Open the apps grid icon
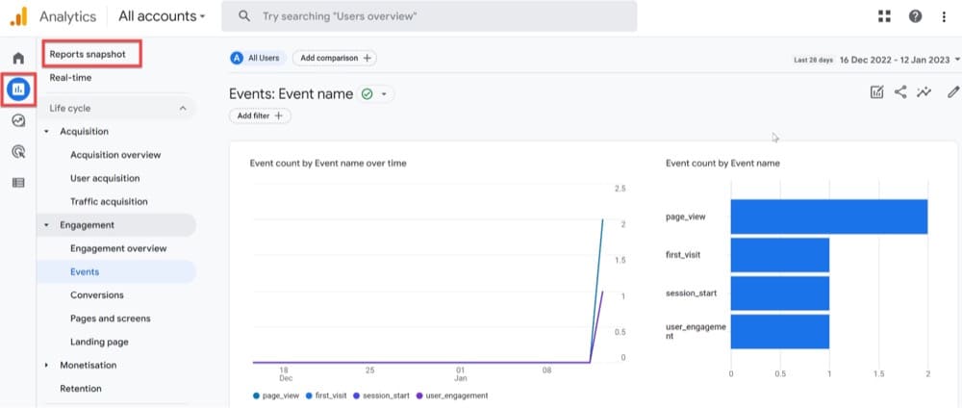Viewport: 962px width, 408px height. (x=884, y=16)
